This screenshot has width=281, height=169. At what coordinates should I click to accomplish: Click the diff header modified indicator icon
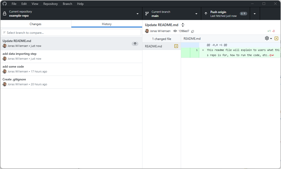pos(276,38)
